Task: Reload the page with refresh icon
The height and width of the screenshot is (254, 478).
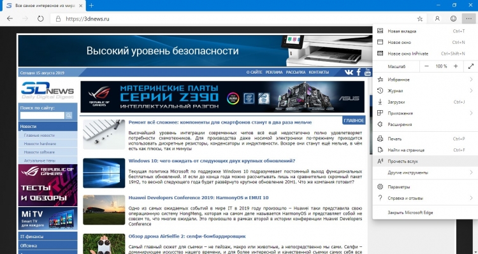Action: pos(40,18)
